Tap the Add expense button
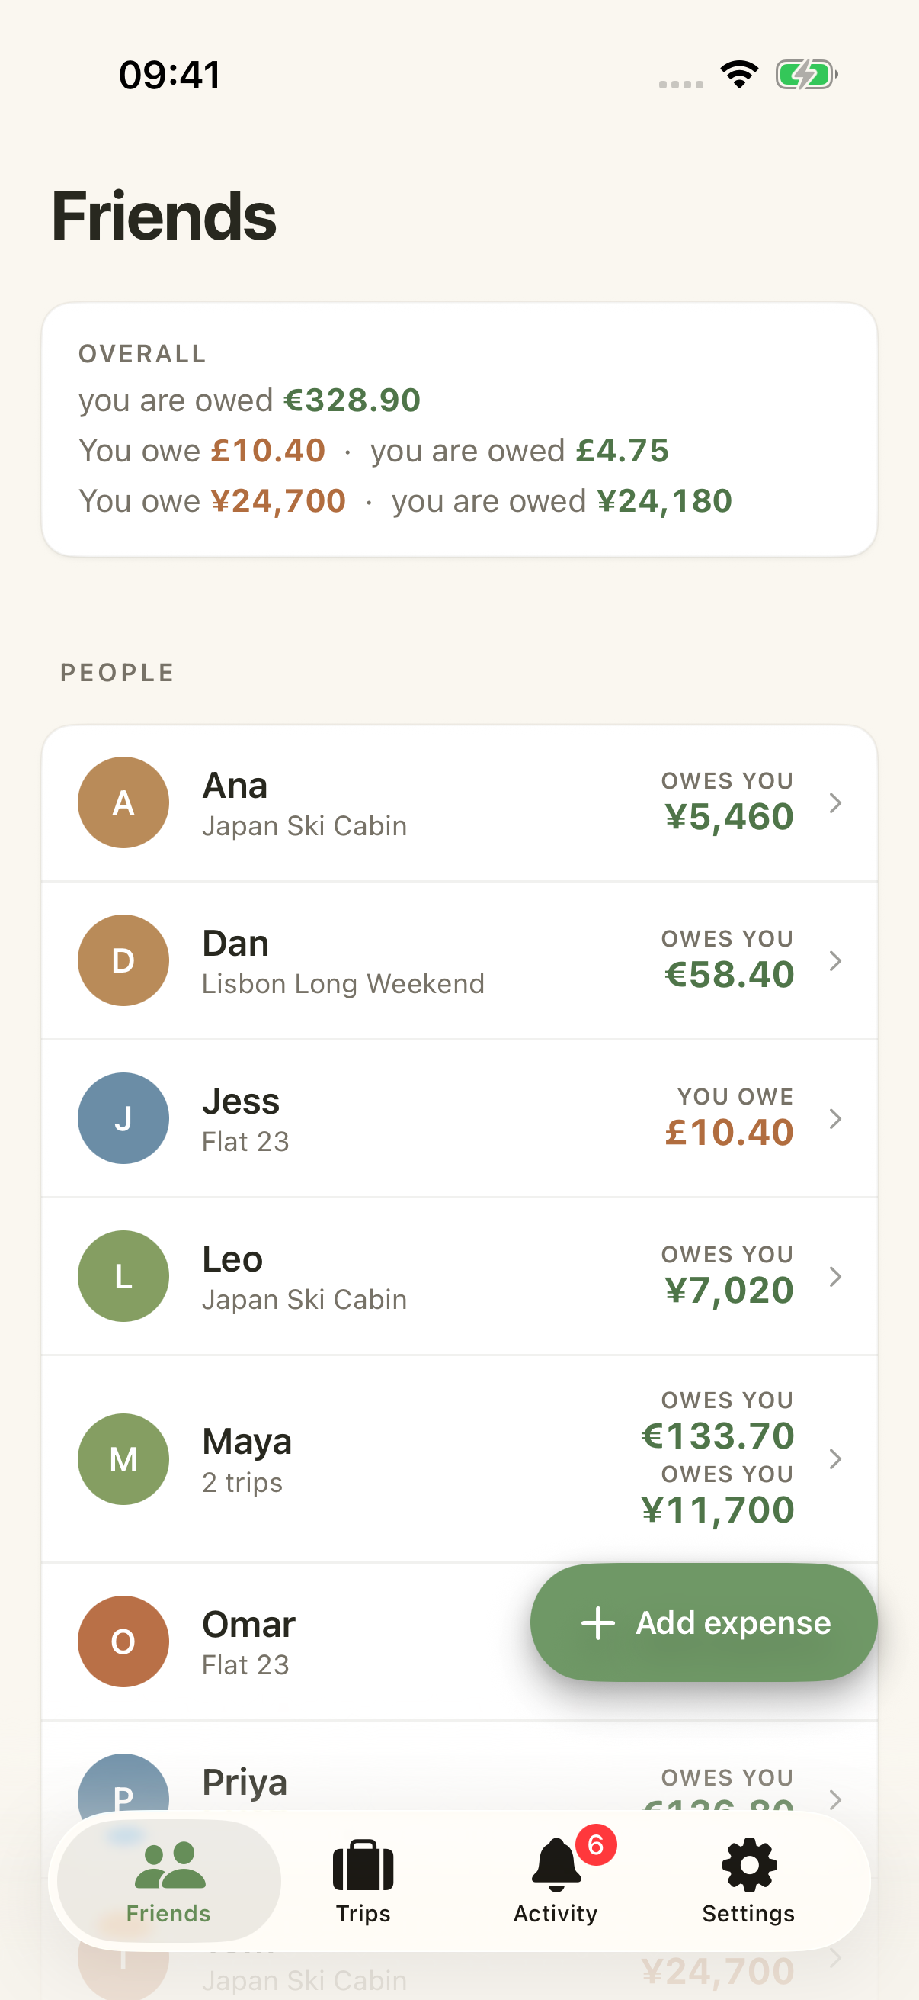The image size is (919, 2000). click(703, 1622)
